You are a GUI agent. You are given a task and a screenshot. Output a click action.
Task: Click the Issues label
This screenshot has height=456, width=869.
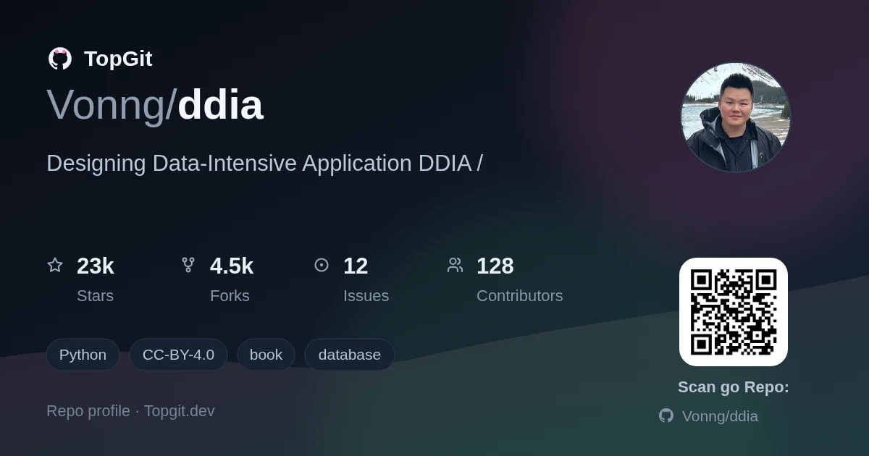366,296
